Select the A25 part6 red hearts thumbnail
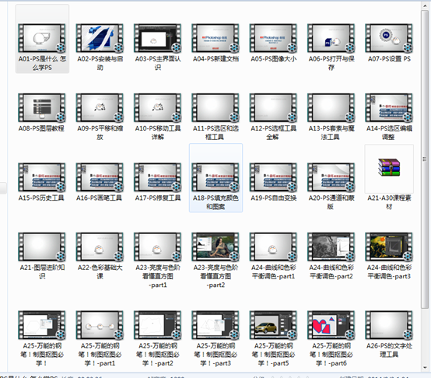 331,325
